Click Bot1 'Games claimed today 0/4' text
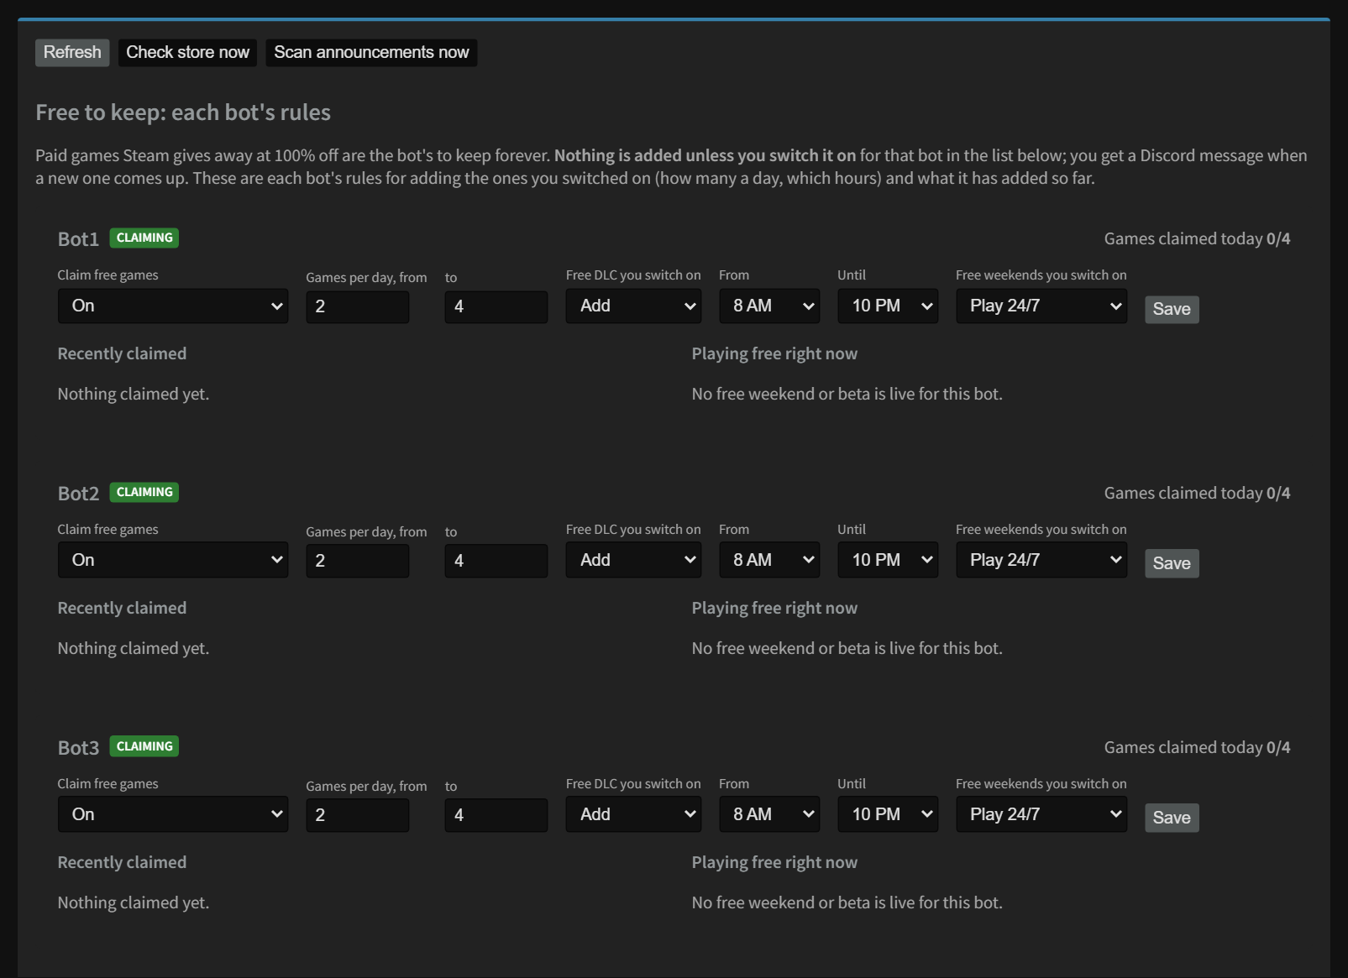Screen dimensions: 1348x978 click(1197, 238)
